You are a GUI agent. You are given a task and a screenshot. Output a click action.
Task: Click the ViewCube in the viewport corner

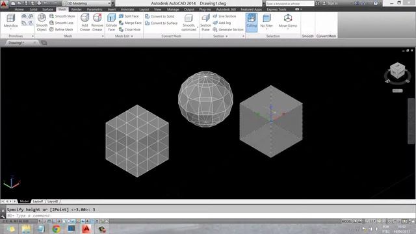point(397,71)
